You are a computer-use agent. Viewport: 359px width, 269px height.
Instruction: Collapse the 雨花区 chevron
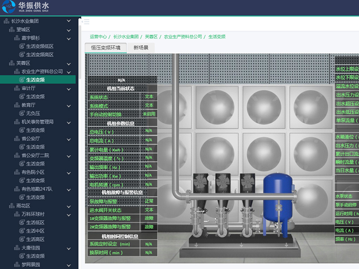tap(69, 207)
